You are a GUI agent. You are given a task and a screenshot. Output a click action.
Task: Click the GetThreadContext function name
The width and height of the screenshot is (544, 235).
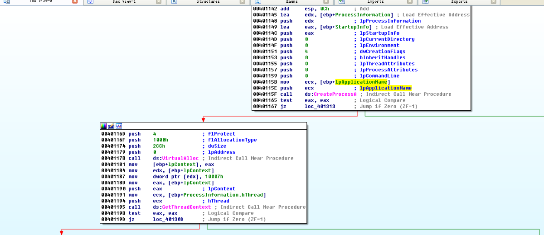[186, 207]
